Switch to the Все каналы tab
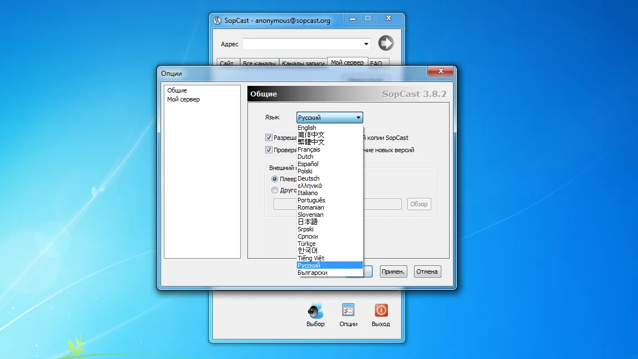This screenshot has width=638, height=359. click(259, 63)
